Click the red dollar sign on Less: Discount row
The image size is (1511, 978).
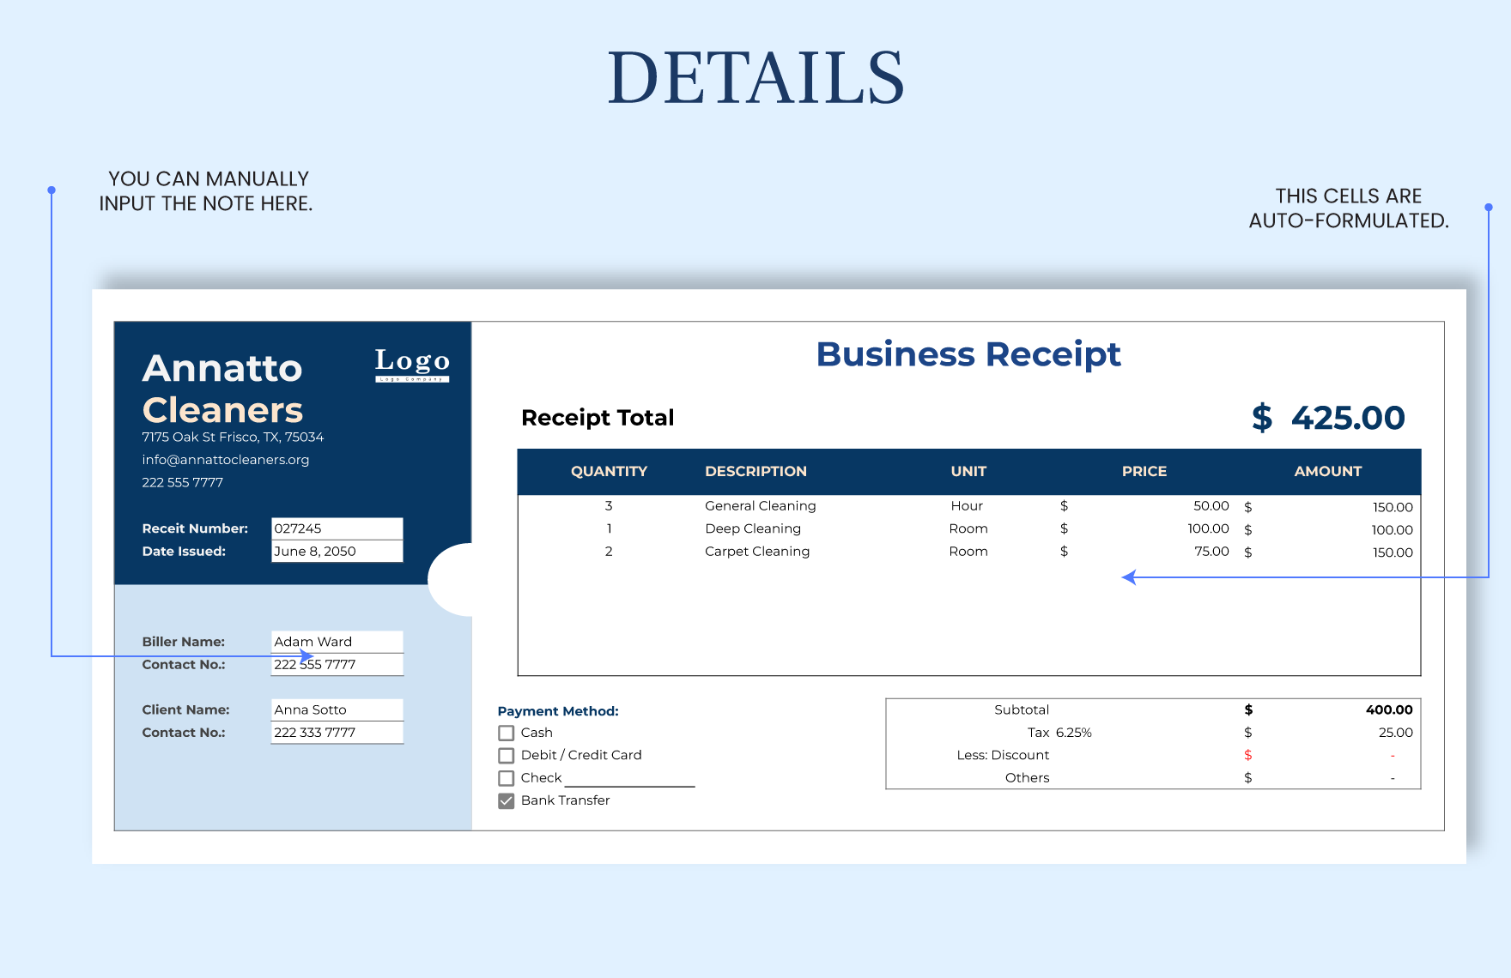click(1247, 755)
